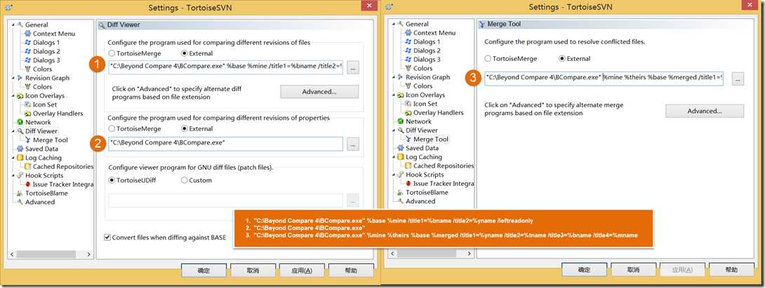Select TortoiseBlame icon in right window tree
The height and width of the screenshot is (288, 765).
coord(401,192)
